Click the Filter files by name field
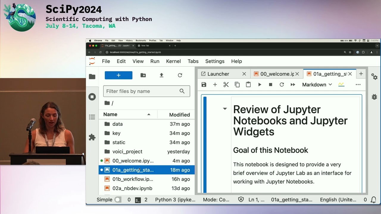381x214 pixels. pos(146,91)
